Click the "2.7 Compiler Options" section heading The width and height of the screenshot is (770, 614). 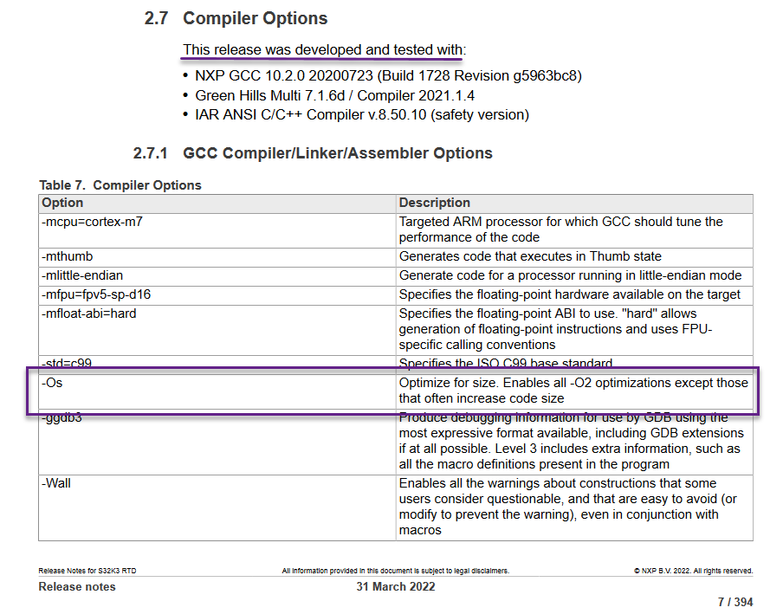pos(236,18)
